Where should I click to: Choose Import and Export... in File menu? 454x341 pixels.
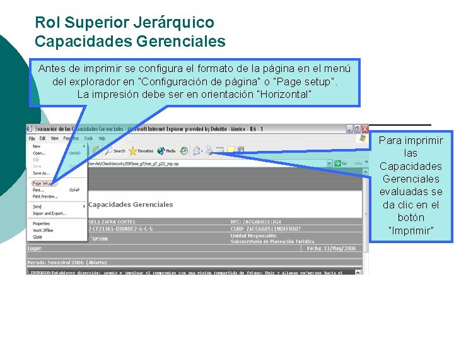point(57,213)
